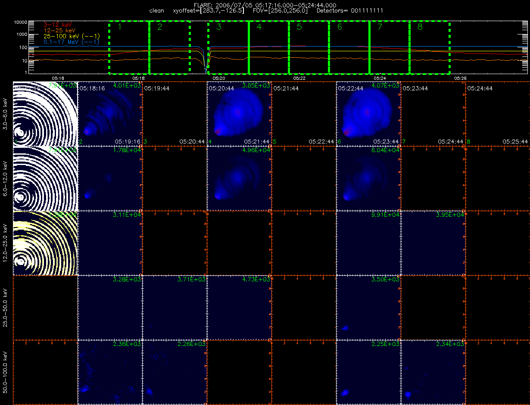The image size is (530, 405).
Task: Open the white rings image in 6.0-12.0 keV row
Action: [45, 178]
